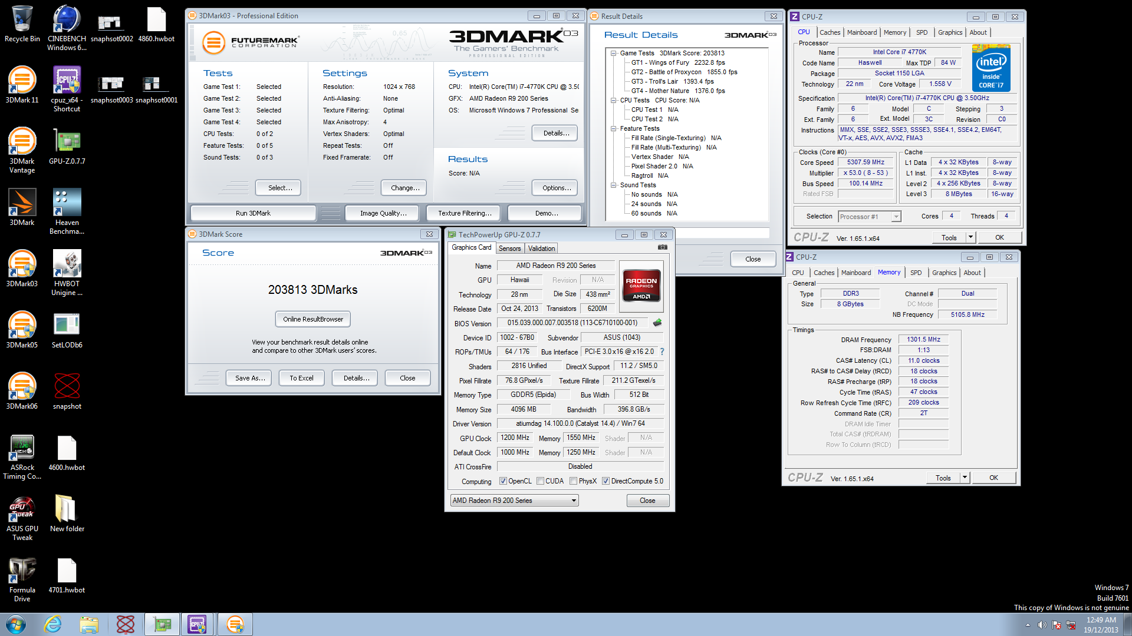
Task: Toggle the DirectCompute 5.0 checkbox
Action: (x=606, y=481)
